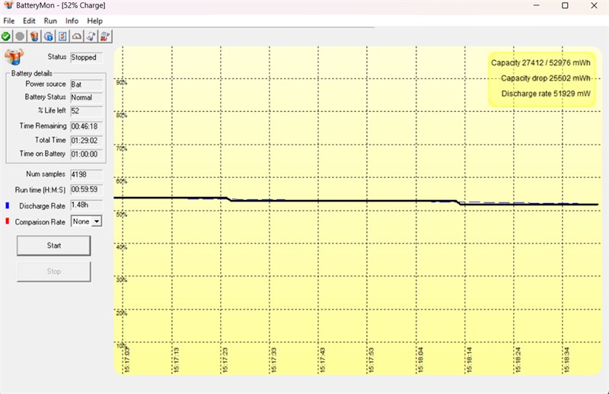Click the Battery Status field showing Normal
Viewport: 609px width, 394px height.
click(x=86, y=97)
